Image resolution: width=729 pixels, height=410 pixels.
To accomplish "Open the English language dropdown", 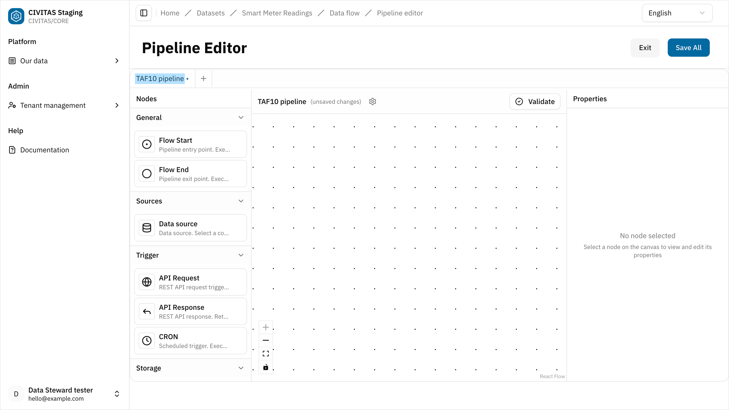I will point(677,13).
